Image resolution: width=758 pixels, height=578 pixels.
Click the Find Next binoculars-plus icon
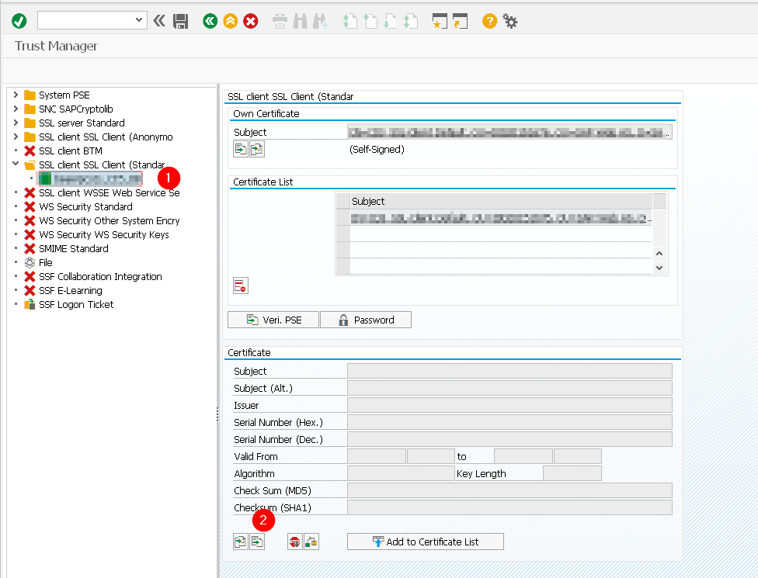(x=320, y=21)
